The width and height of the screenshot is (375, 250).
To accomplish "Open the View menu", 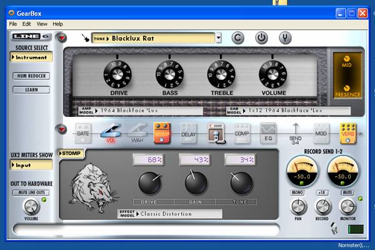I will pos(42,24).
